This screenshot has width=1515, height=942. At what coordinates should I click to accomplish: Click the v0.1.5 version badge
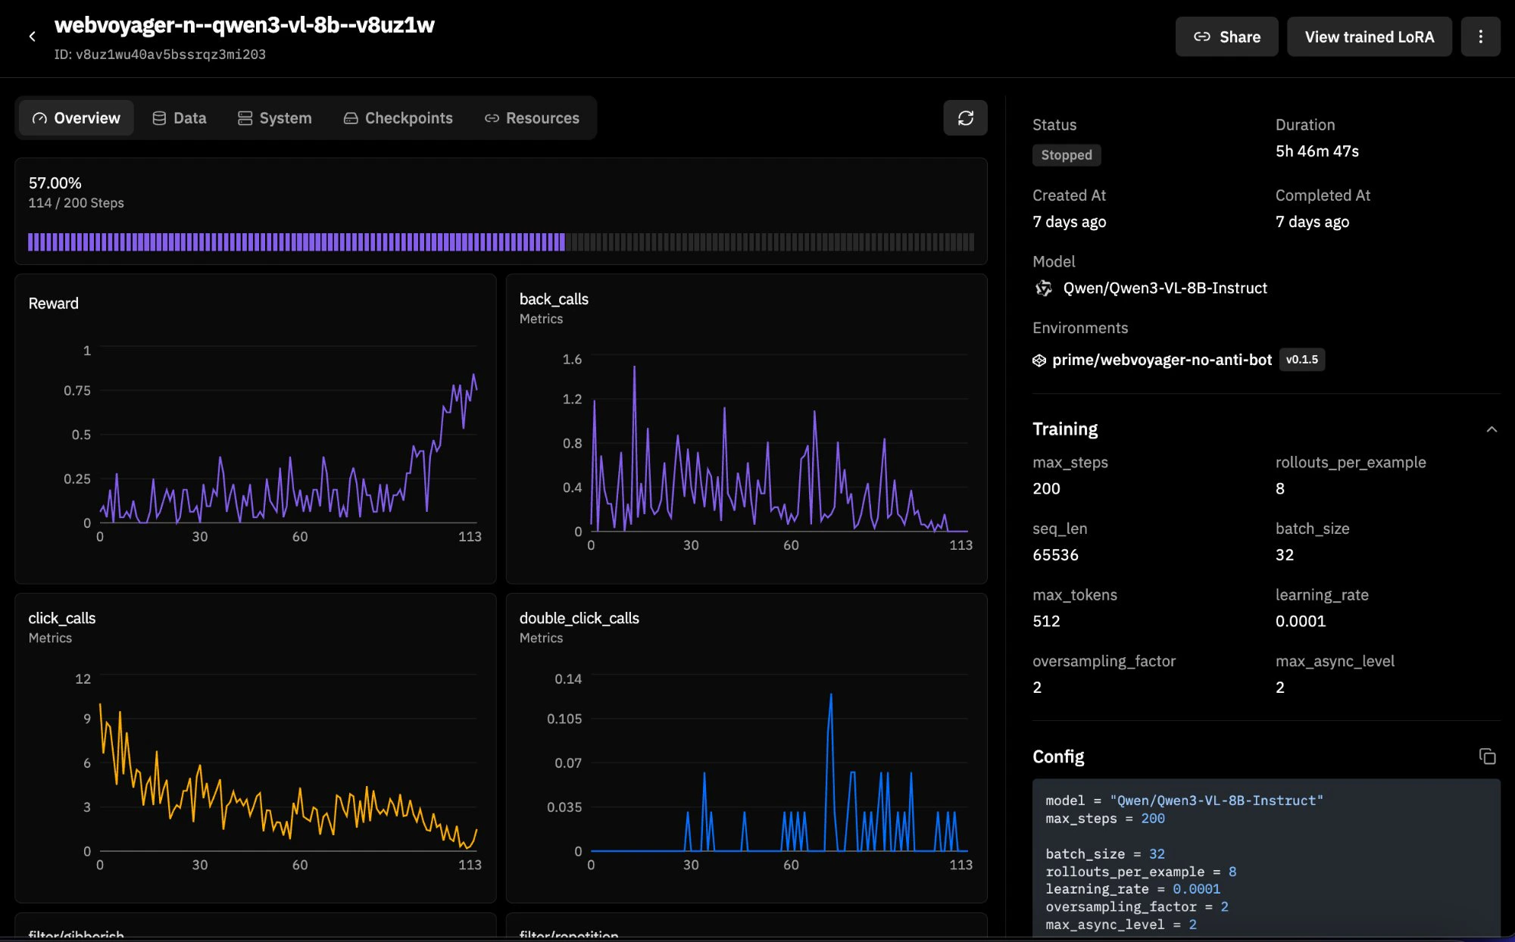pyautogui.click(x=1301, y=360)
